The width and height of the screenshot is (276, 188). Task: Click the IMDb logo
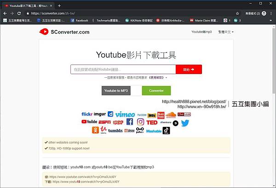pos(152,115)
